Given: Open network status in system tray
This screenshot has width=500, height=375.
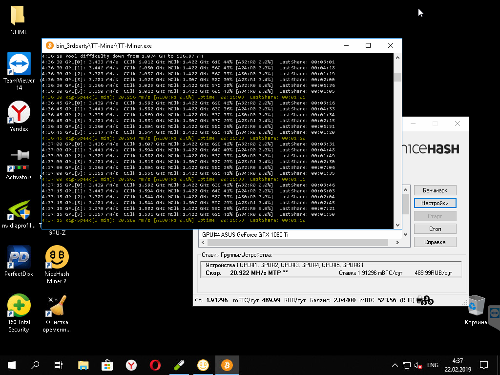Looking at the screenshot, I should click(407, 365).
